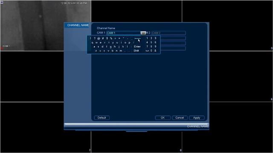Tap the letter h key

(115, 47)
